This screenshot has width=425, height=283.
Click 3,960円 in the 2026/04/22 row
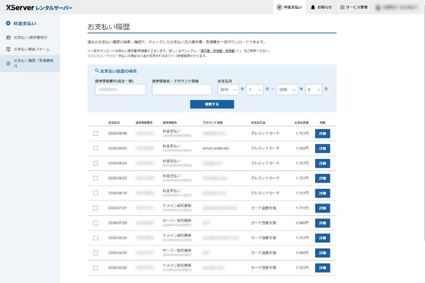(302, 253)
